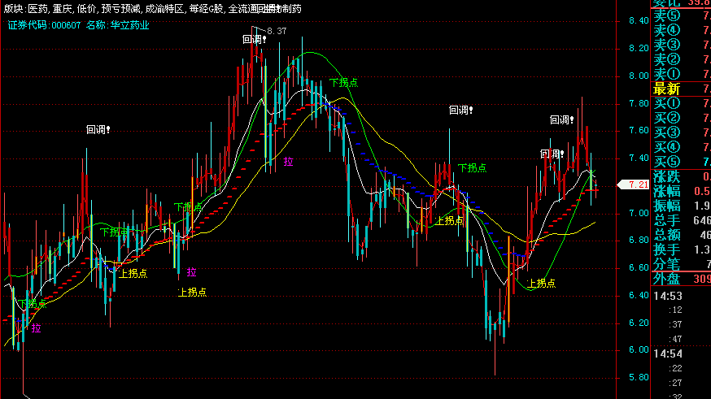Click the :12 tick entry
Screen dimensions: 711x399
point(675,310)
